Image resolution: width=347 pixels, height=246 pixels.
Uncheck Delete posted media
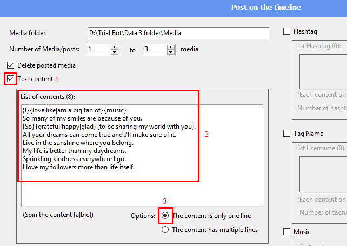point(11,65)
